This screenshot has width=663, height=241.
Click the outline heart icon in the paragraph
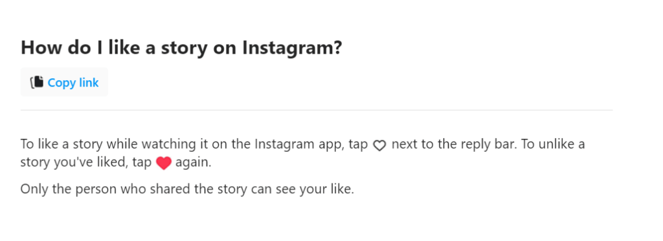[x=379, y=145]
